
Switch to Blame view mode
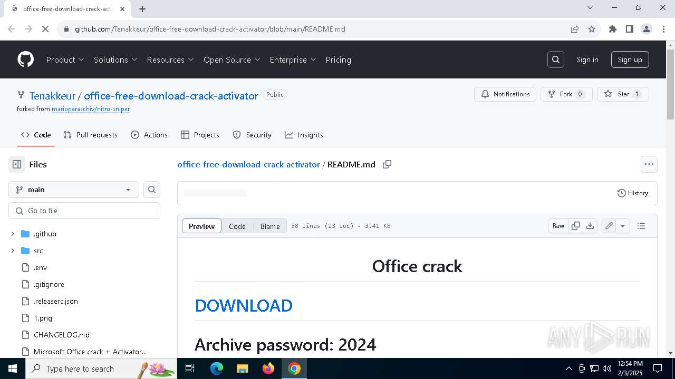pos(270,226)
